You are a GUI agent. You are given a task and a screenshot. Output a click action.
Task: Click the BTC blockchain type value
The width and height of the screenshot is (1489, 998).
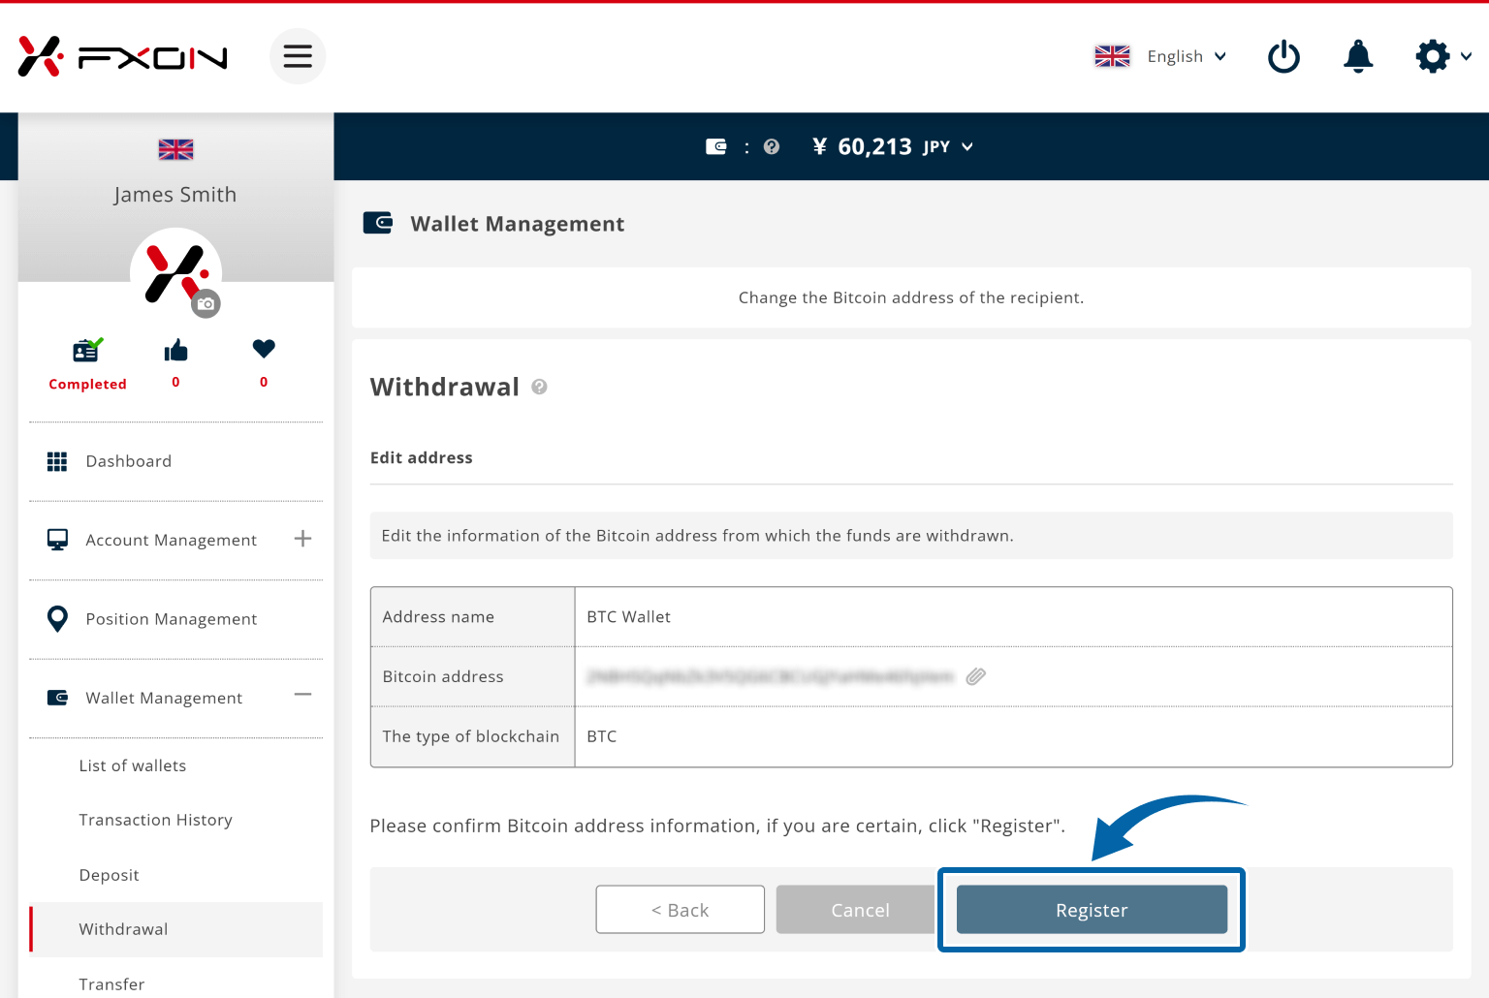click(x=602, y=736)
